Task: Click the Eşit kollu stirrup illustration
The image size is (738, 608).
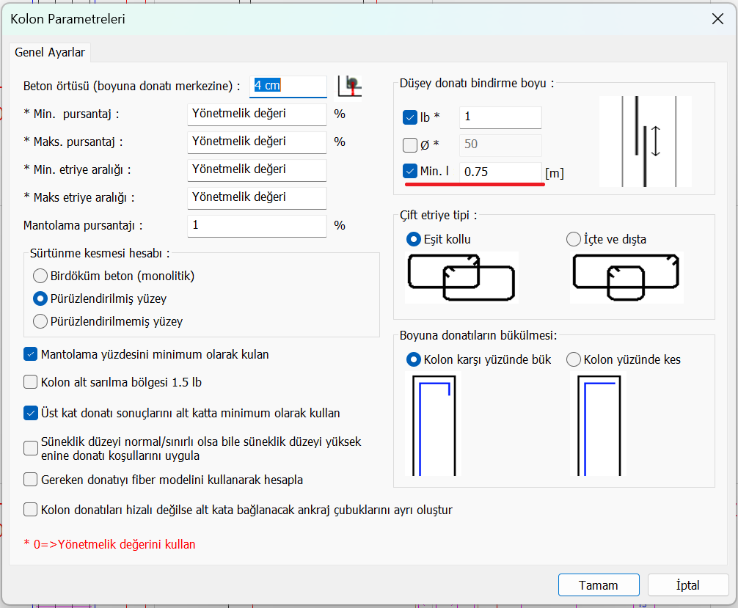Action: point(461,277)
